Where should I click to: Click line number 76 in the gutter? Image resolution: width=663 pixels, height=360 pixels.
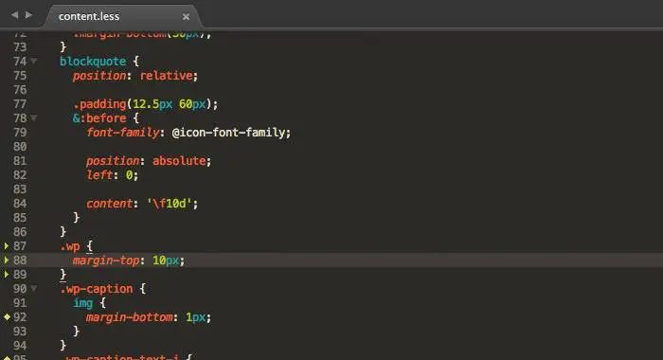point(20,90)
